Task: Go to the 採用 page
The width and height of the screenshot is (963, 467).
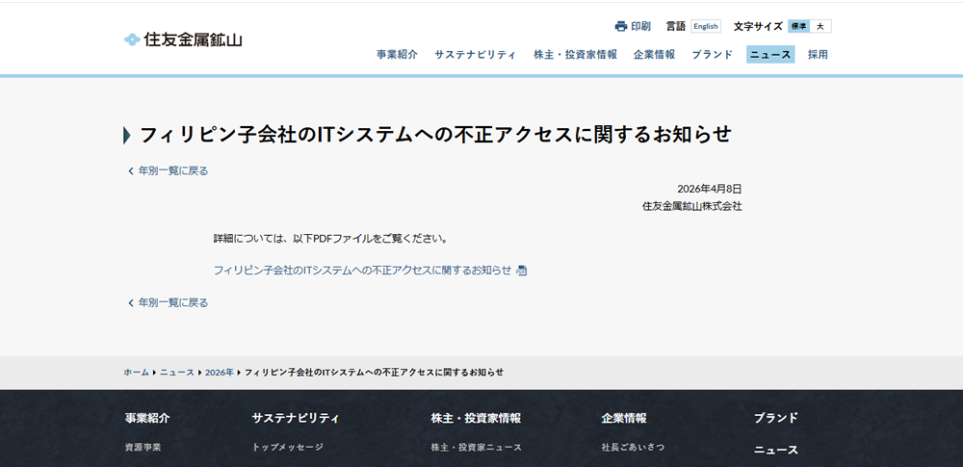Action: 818,55
